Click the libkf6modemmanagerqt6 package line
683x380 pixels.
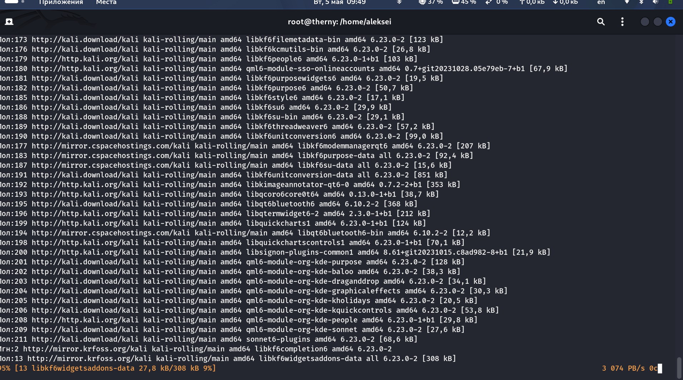245,146
